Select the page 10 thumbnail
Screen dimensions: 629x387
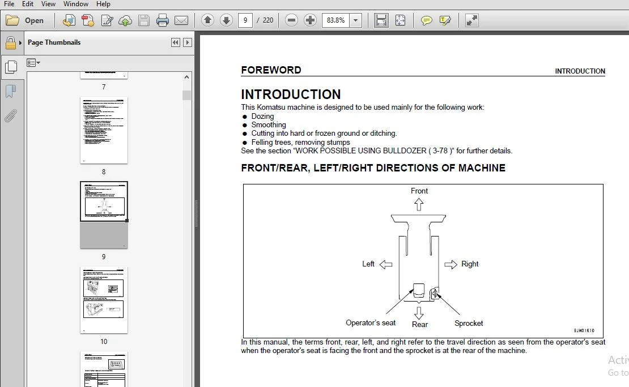104,300
